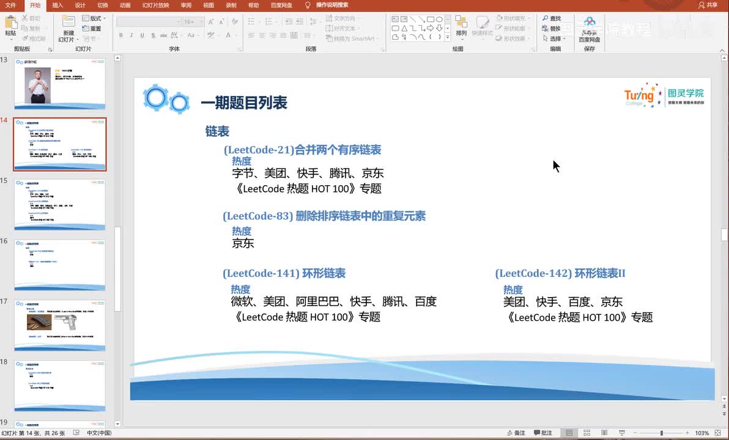Click the Increase Font Size icon
Screen dimensions: 729x440
point(211,22)
